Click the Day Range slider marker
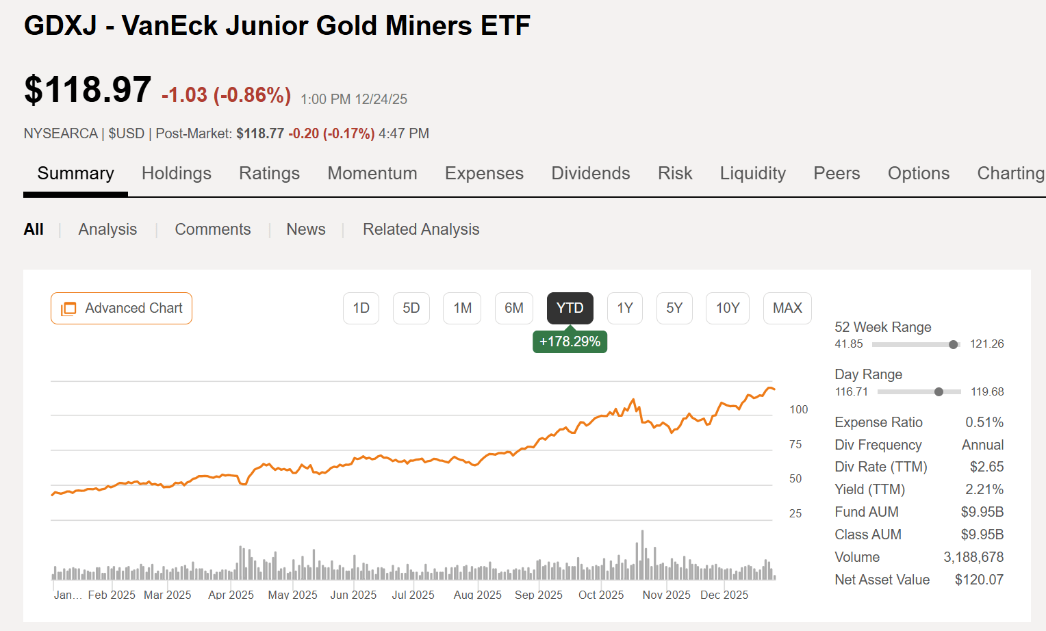This screenshot has width=1046, height=631. (939, 391)
